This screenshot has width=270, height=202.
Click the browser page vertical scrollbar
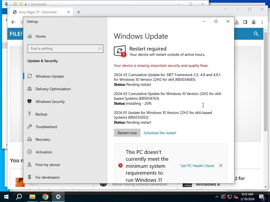coord(266,82)
